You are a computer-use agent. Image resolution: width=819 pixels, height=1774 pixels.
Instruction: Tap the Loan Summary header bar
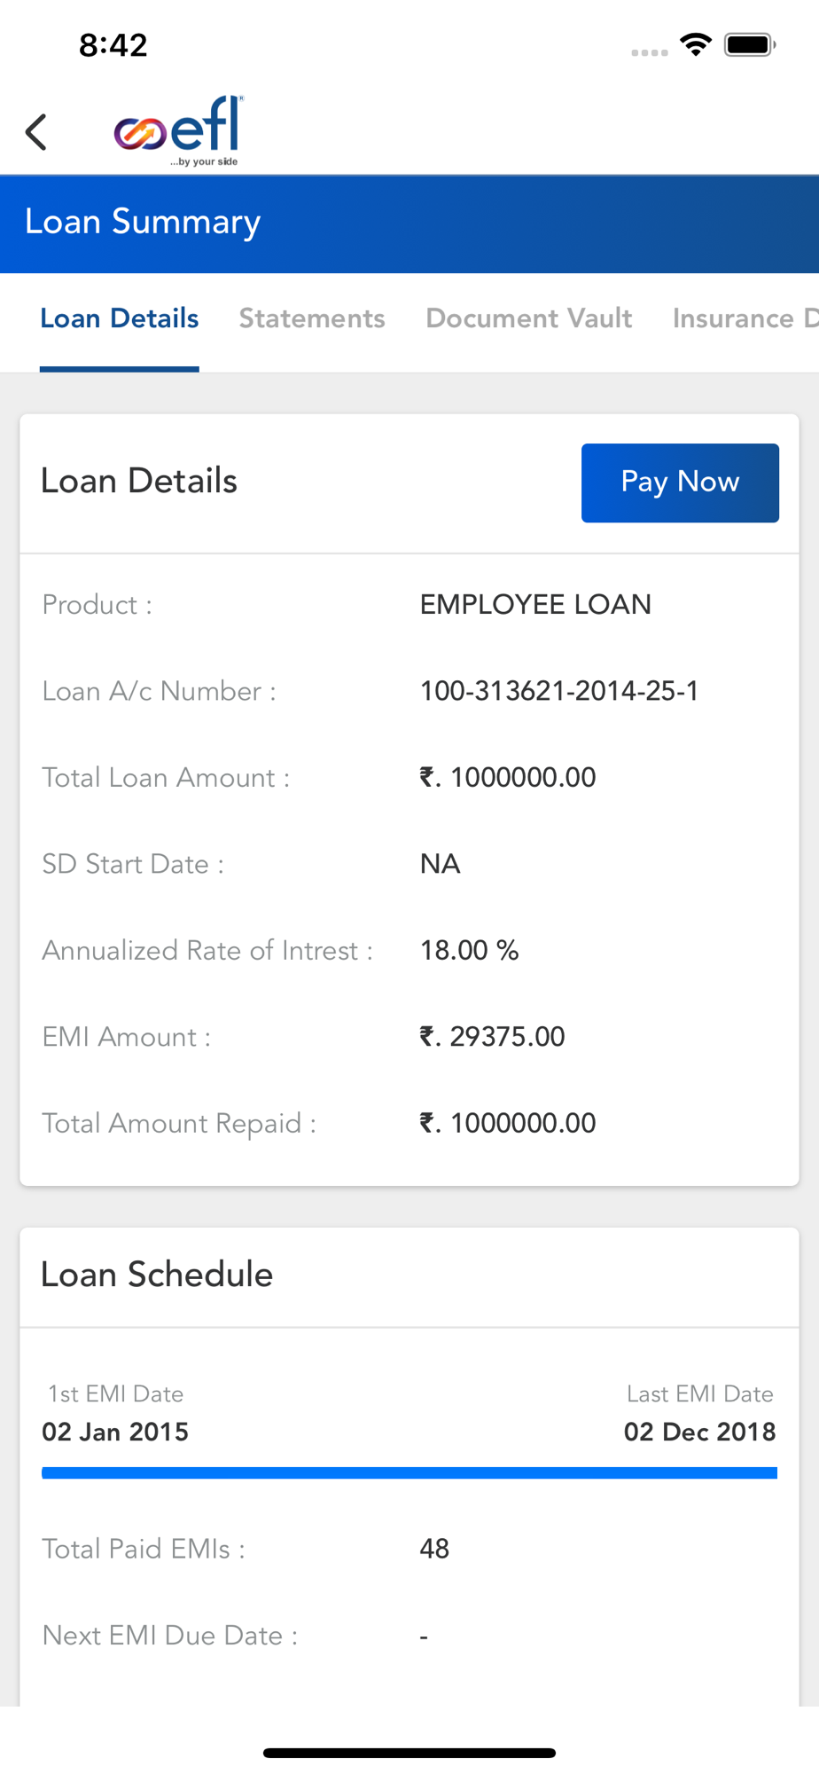tap(409, 224)
